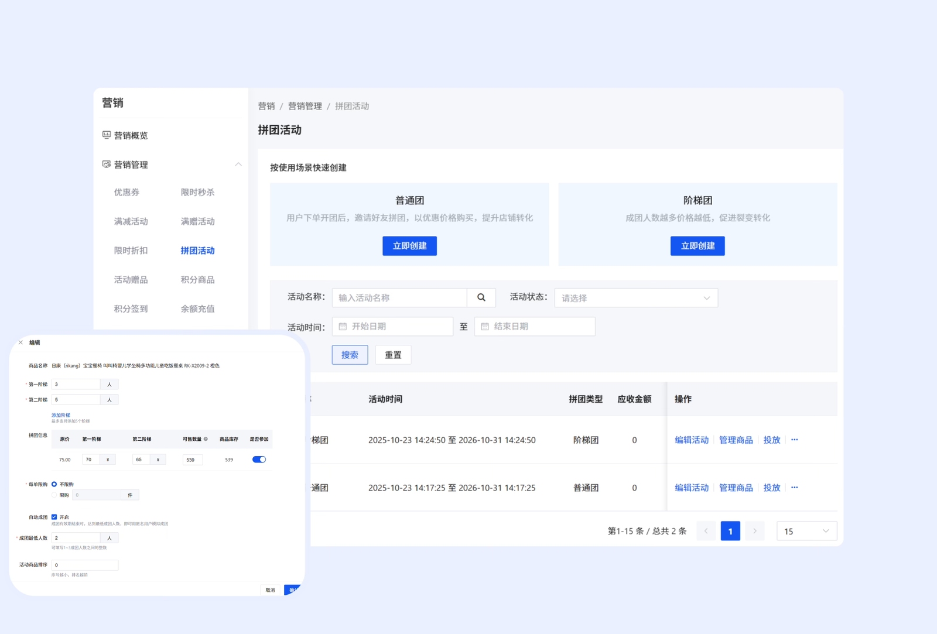This screenshot has height=634, width=937.
Task: Click the calendar icon in 开始日期 field
Action: 343,327
